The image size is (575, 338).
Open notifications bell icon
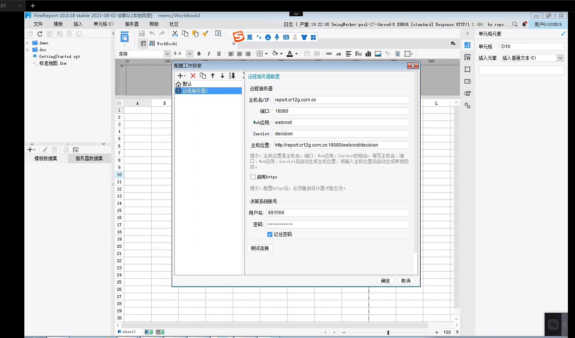click(x=524, y=24)
